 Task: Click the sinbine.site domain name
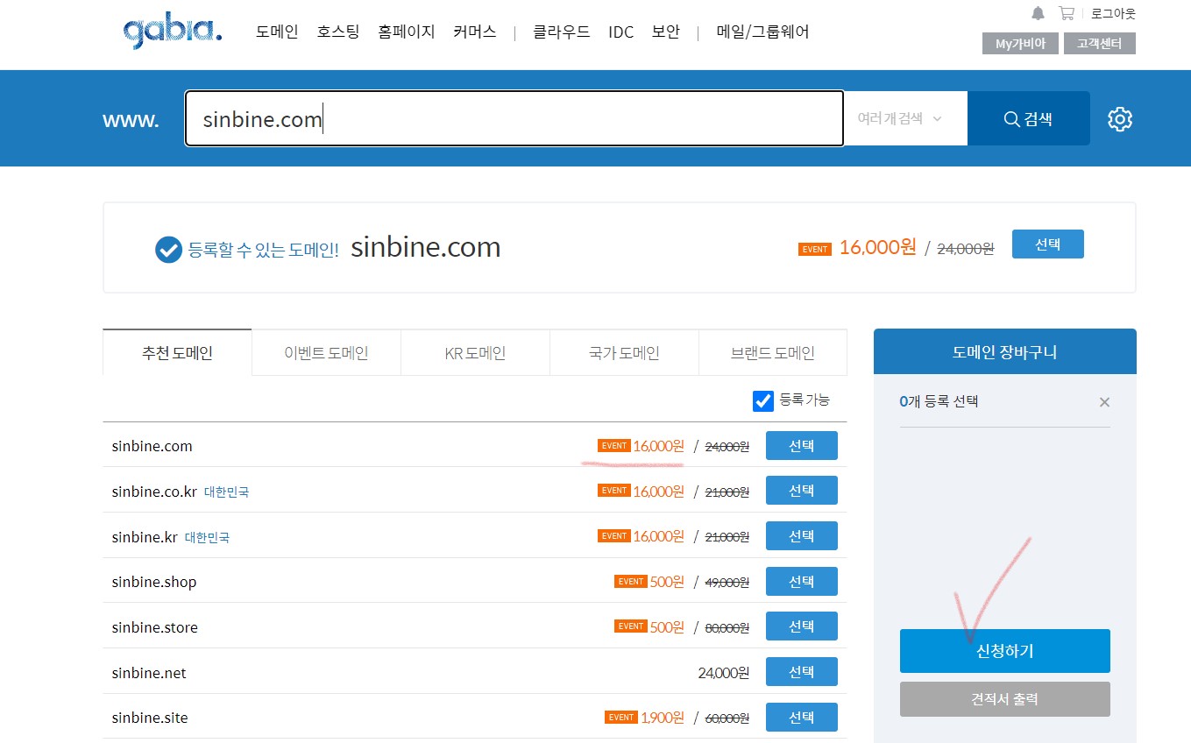150,718
